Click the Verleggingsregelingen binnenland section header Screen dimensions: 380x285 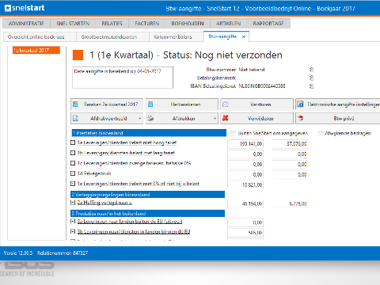(x=148, y=195)
